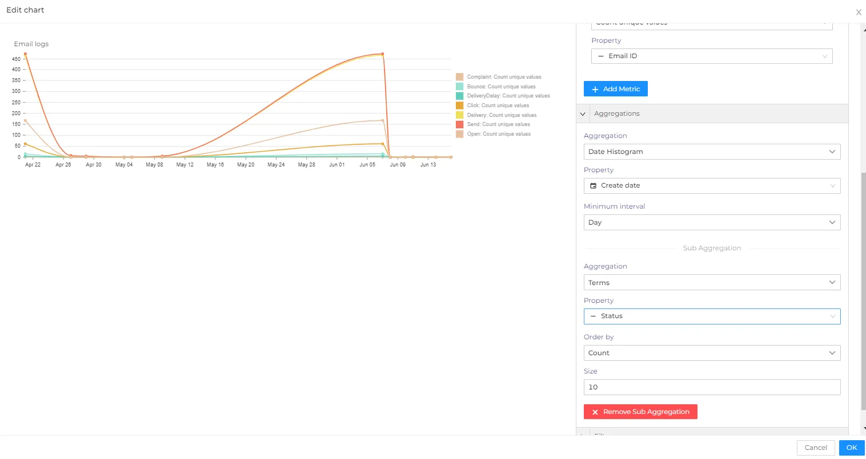The height and width of the screenshot is (459, 866).
Task: Click the Open series legend swatch
Action: (459, 134)
